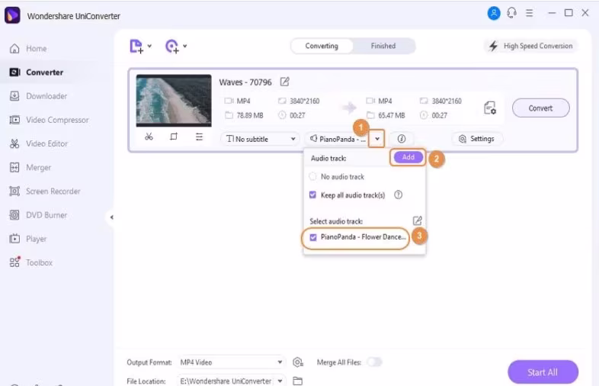Open the Downloader section

[x=38, y=96]
